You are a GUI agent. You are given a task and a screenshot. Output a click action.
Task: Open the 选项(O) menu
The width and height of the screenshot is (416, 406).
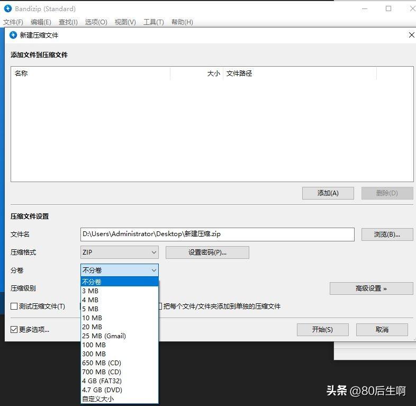tap(96, 22)
